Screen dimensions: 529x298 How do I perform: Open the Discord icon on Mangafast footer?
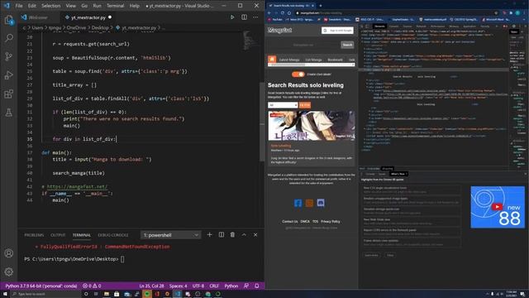[321, 203]
